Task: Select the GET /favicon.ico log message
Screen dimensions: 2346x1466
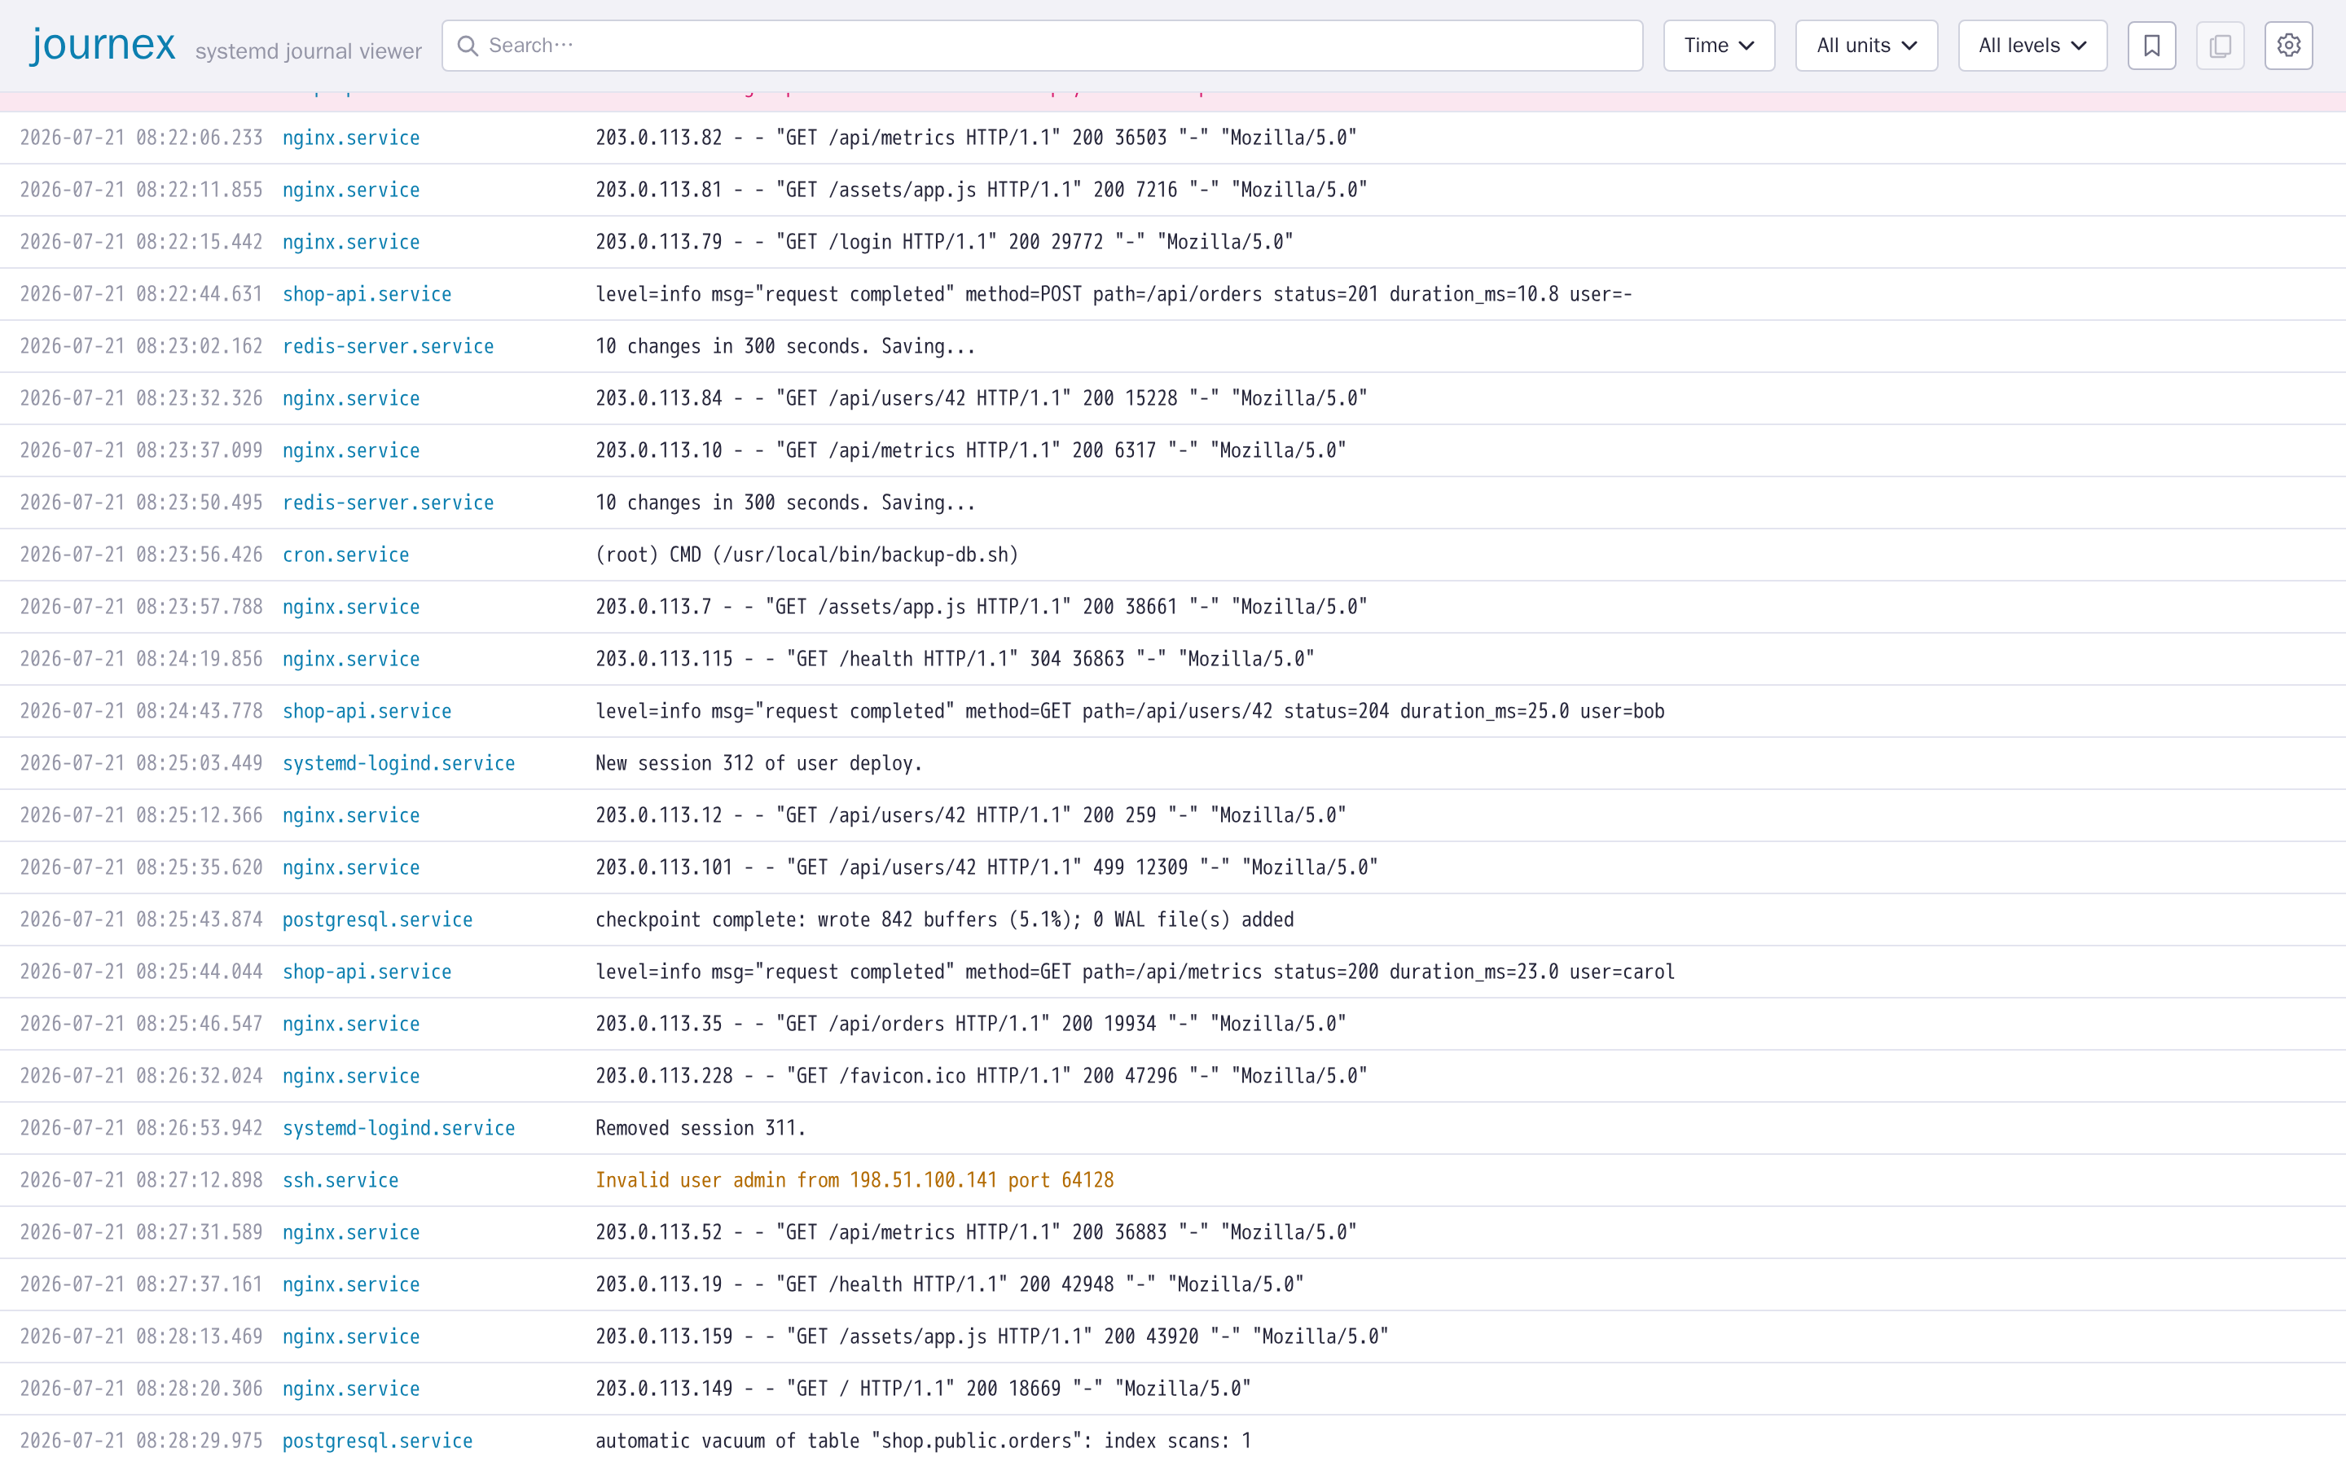Action: point(981,1076)
